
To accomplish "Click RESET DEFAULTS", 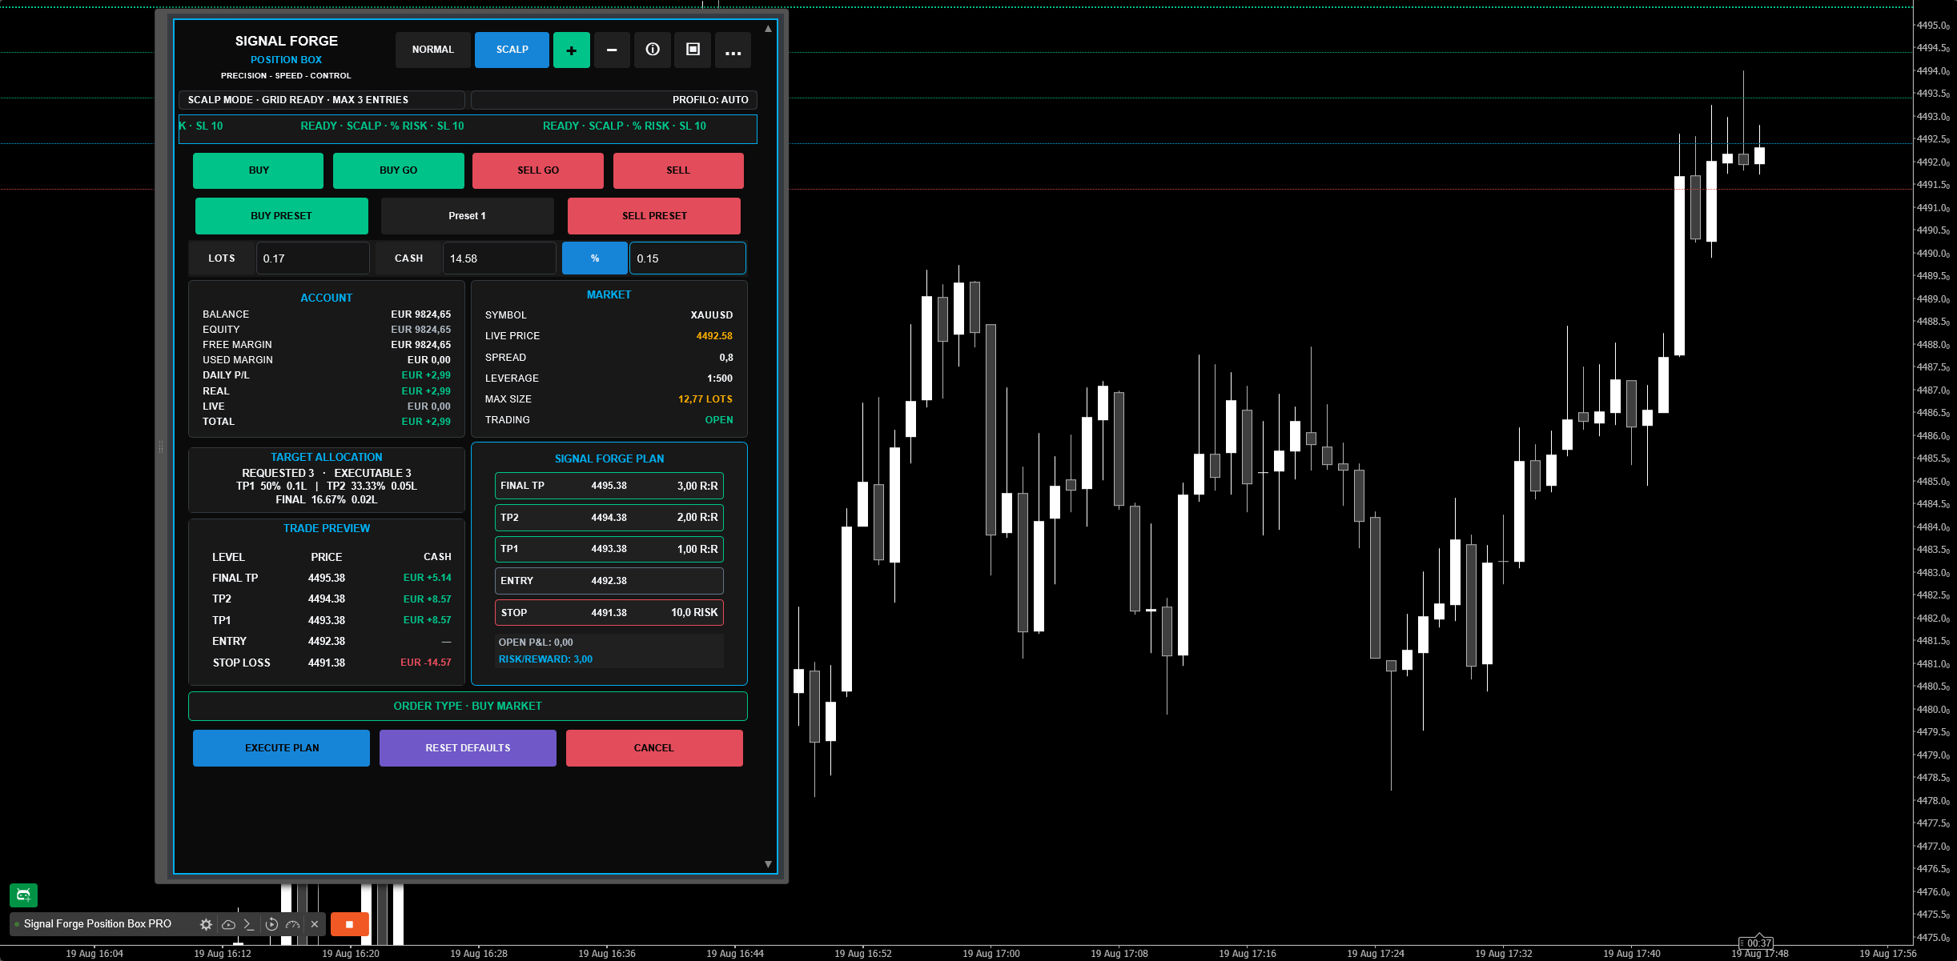I will pyautogui.click(x=468, y=748).
